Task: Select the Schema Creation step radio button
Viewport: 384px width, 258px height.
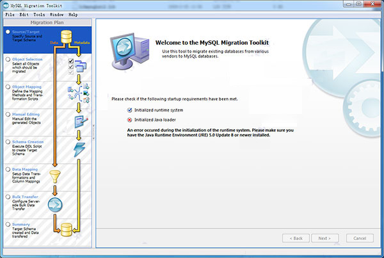Action: 8,142
